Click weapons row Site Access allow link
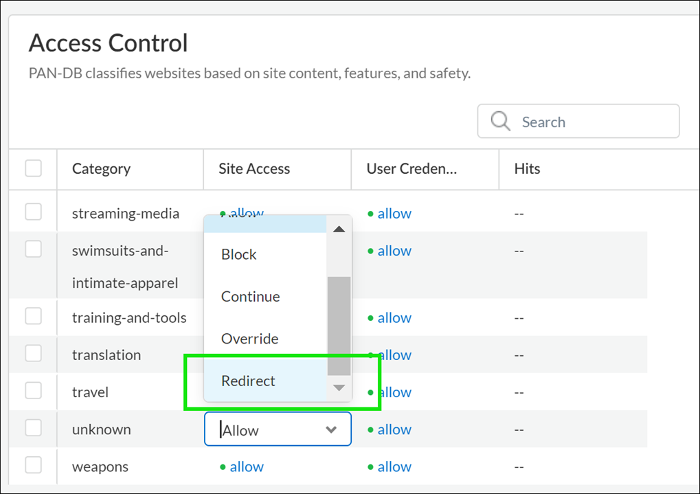 (247, 467)
